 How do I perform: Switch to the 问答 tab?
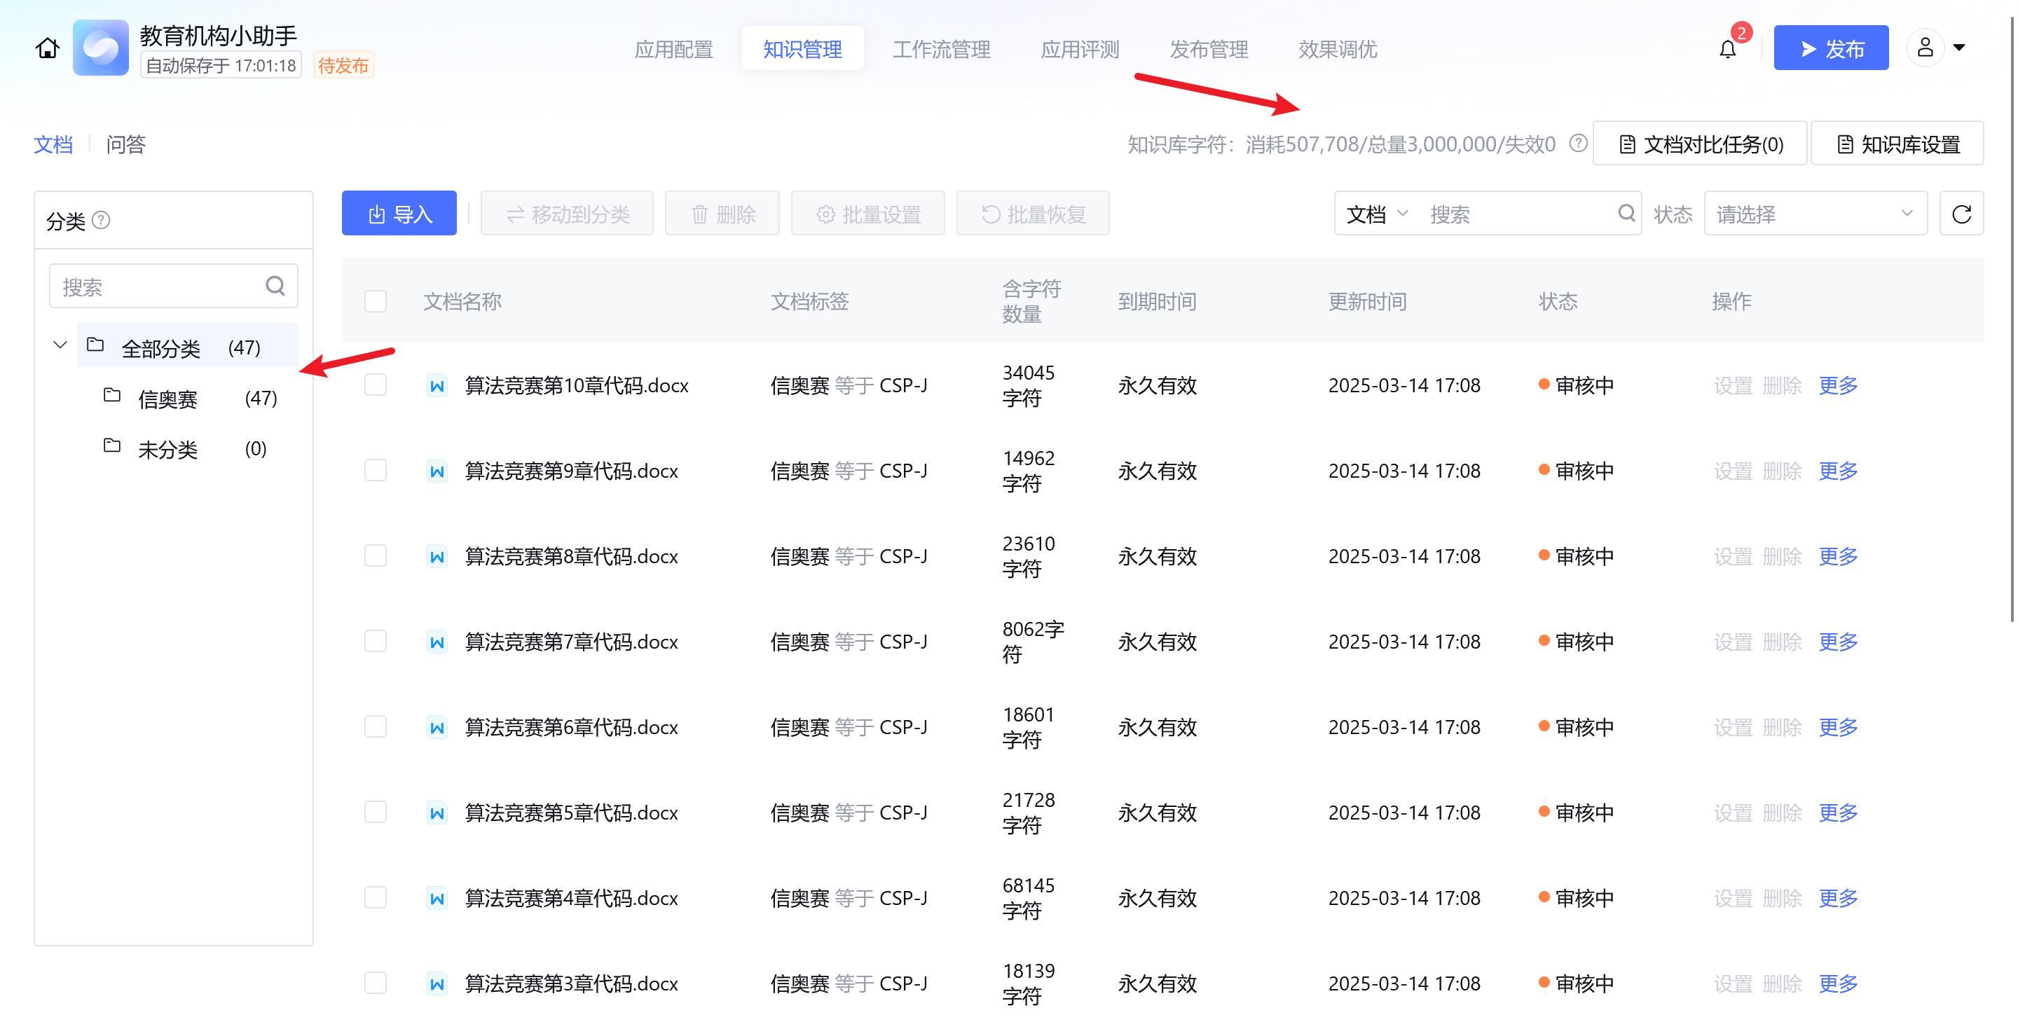[125, 144]
